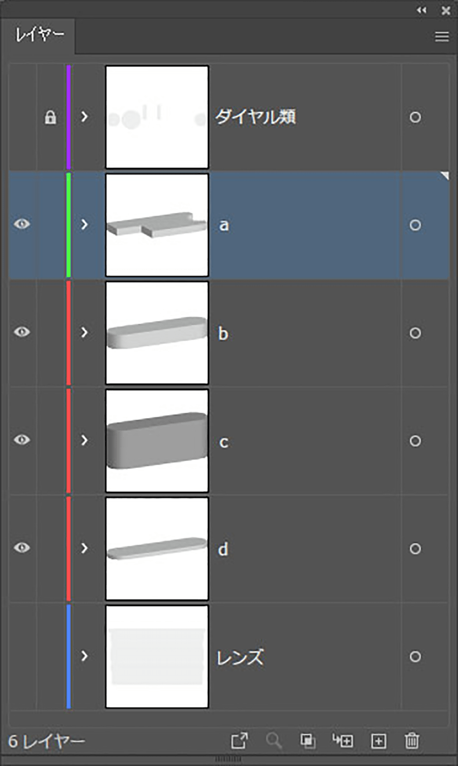Unlock the ダイヤル類 layer padlock

point(50,117)
